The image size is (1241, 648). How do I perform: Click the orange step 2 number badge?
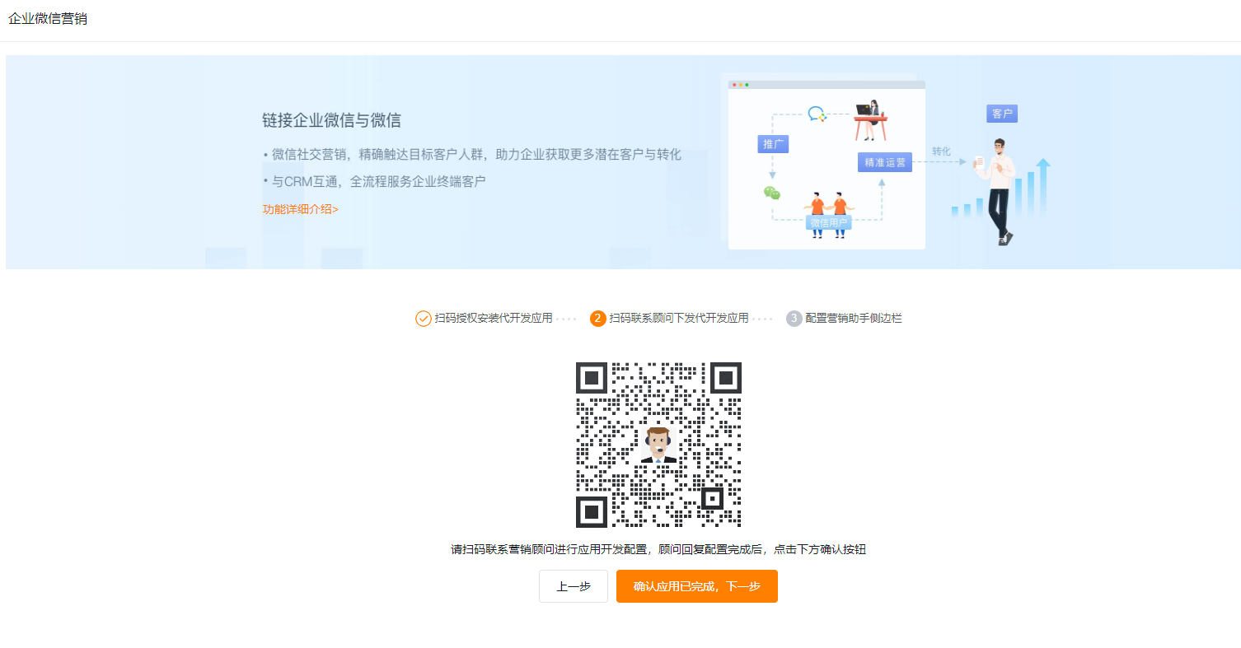coord(598,319)
